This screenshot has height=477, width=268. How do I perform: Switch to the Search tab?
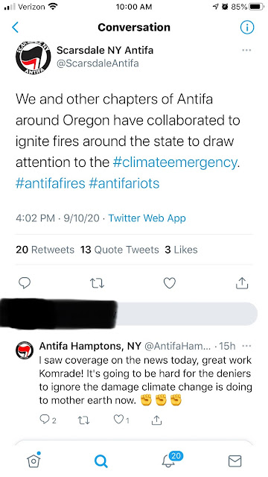(101, 461)
